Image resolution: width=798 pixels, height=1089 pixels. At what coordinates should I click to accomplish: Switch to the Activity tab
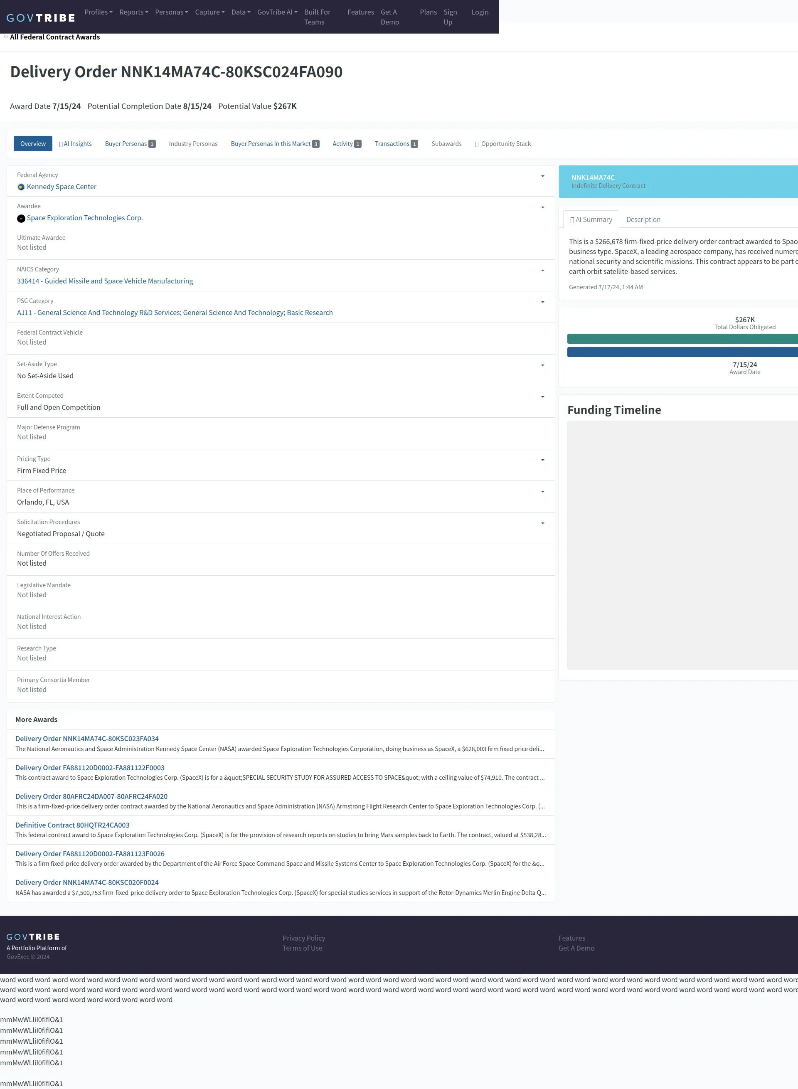click(347, 144)
